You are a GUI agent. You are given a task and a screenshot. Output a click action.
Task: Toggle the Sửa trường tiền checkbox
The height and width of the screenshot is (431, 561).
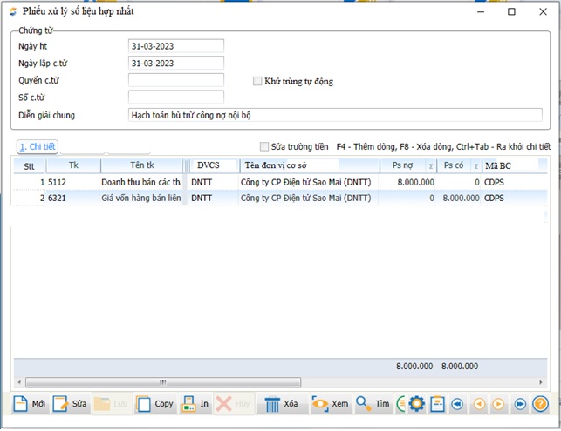(264, 147)
